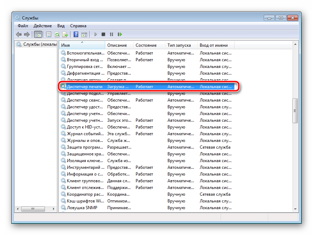Viewport: 313px width, 235px height.
Task: Click the vertical scrollbar thumb of the services list
Action: click(295, 111)
